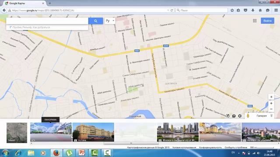Click Сообщить о проблеме link

[236, 147]
